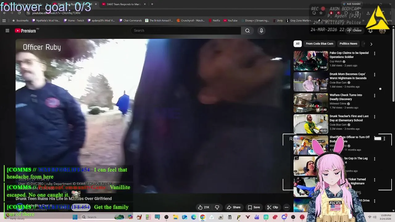This screenshot has width=395, height=222.
Task: Click the YouTube search magnifier button
Action: [247, 31]
